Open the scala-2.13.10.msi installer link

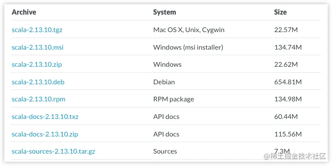pyautogui.click(x=37, y=47)
